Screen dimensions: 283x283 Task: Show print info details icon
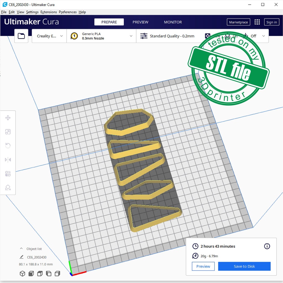pyautogui.click(x=267, y=246)
